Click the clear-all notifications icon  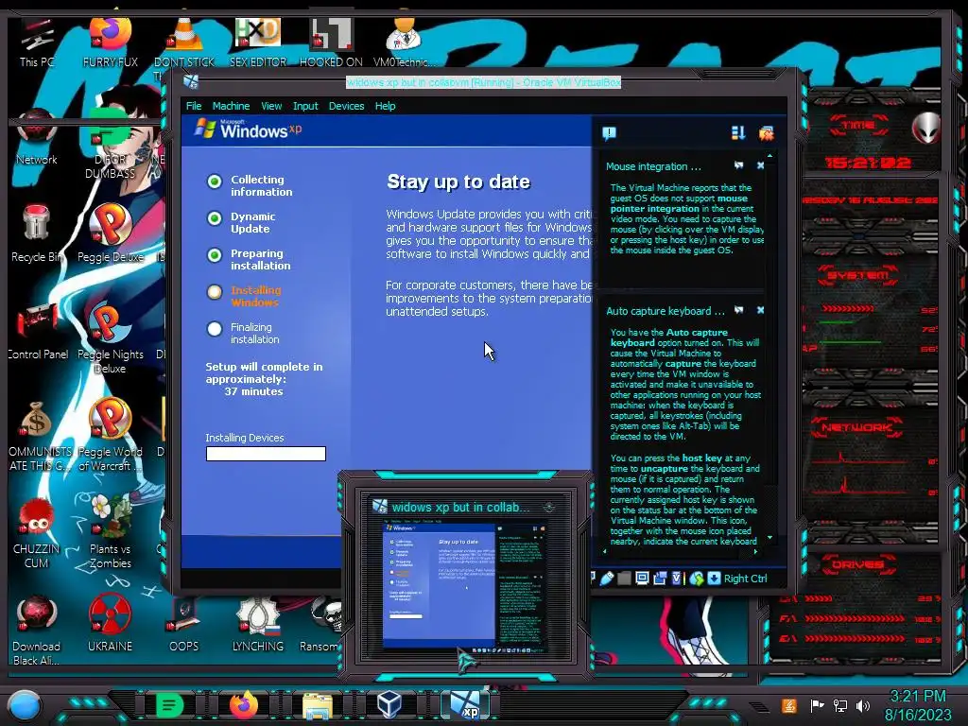tap(766, 132)
